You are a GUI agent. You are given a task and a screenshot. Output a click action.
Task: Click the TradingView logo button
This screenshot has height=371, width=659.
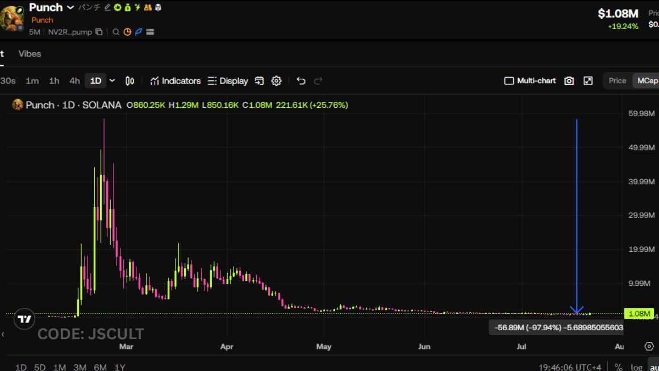[24, 319]
